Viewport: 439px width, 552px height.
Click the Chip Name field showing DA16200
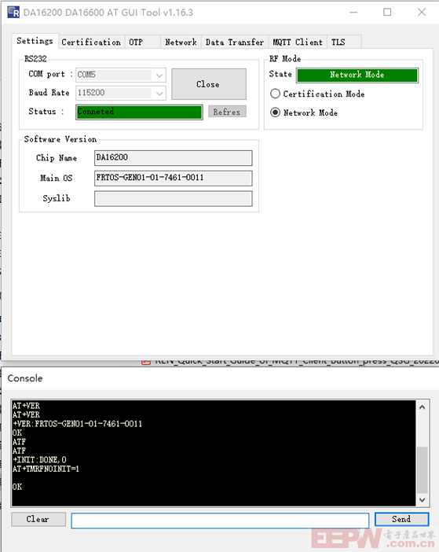point(173,158)
